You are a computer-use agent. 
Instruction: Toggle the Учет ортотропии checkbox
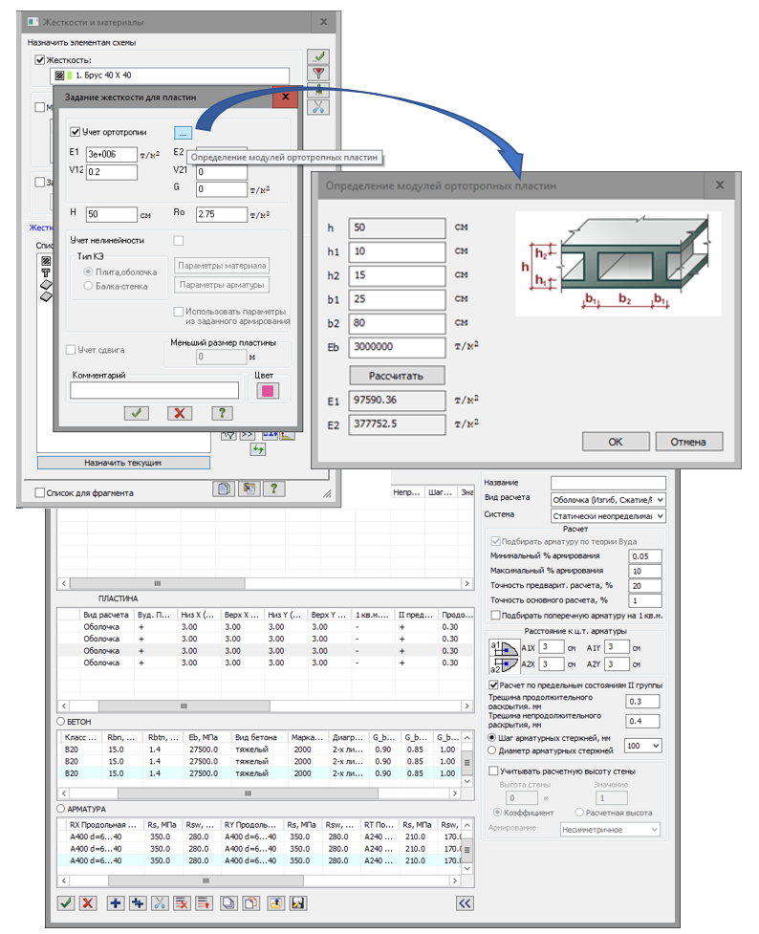(x=76, y=132)
